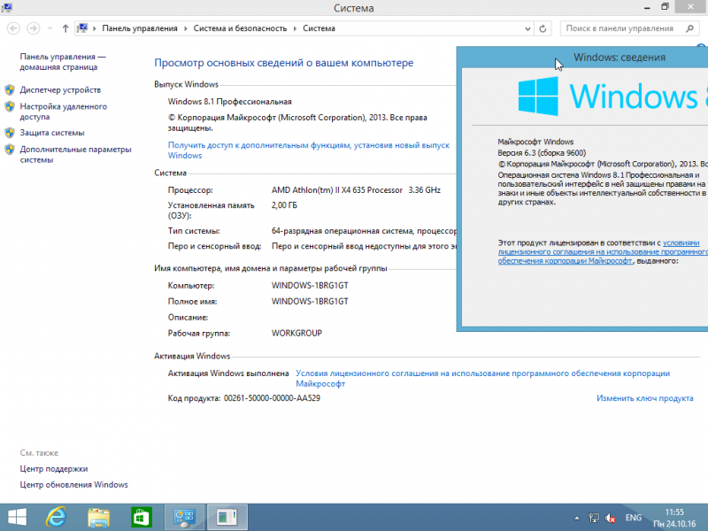Click the system menu icon in title bar
Viewport: 708px width, 531px height.
(x=7, y=8)
